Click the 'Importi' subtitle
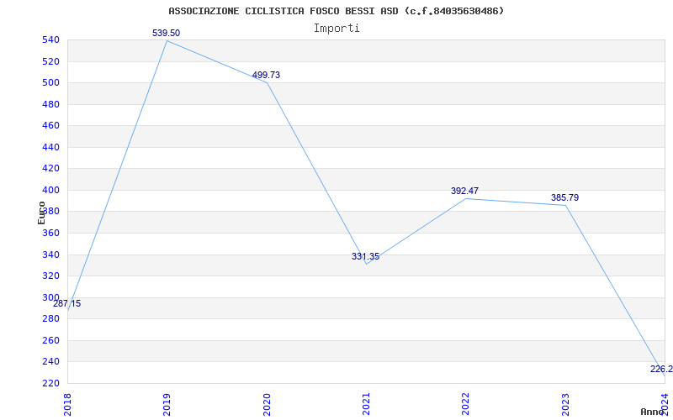The width and height of the screenshot is (673, 420). pyautogui.click(x=336, y=29)
